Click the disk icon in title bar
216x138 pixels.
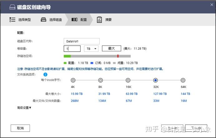coord(12,7)
